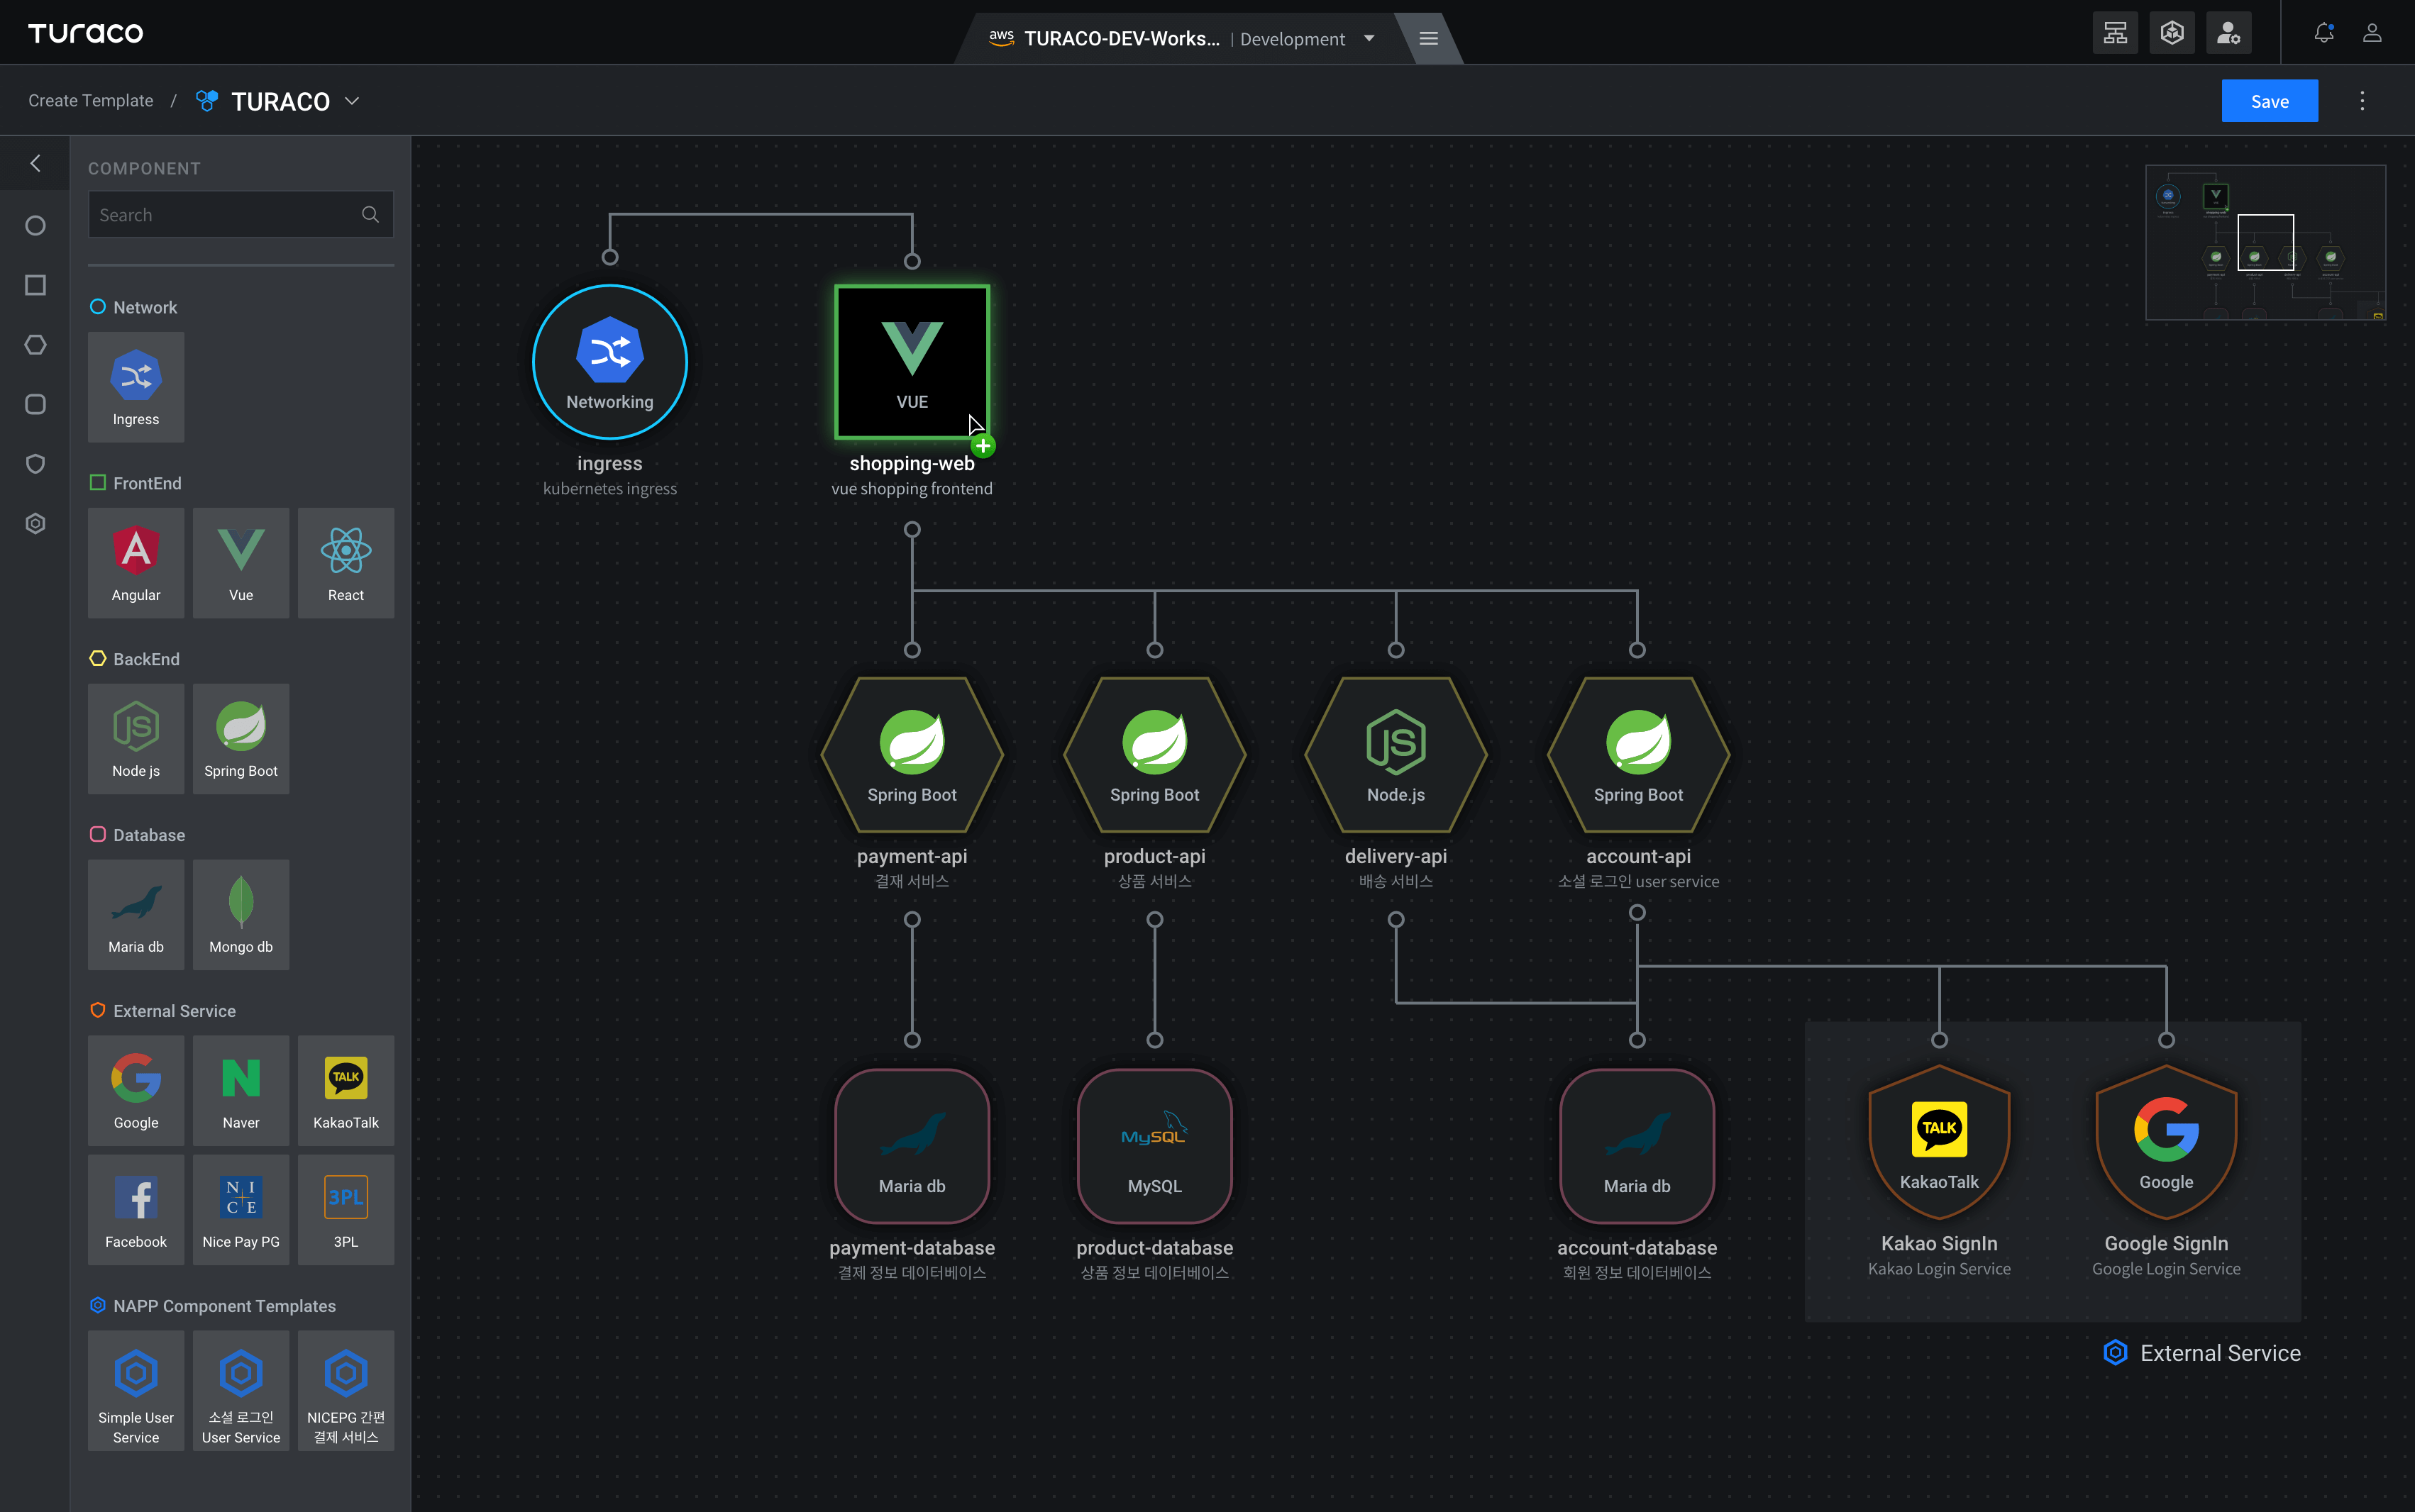Pick the Angular frontend component
Screen dimensions: 2415x1512
[x=136, y=563]
